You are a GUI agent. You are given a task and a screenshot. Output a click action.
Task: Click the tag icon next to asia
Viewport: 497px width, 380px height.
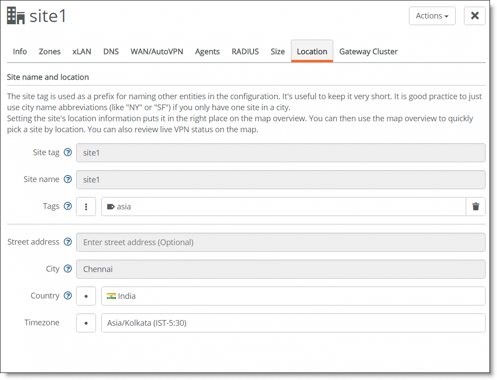click(x=110, y=207)
